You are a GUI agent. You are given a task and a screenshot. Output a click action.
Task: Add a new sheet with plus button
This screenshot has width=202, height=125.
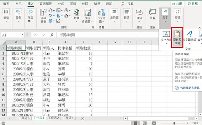(x=82, y=118)
